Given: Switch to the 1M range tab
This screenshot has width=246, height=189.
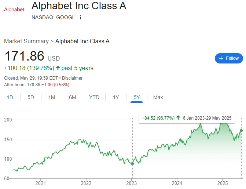Looking at the screenshot, I should click(52, 97).
